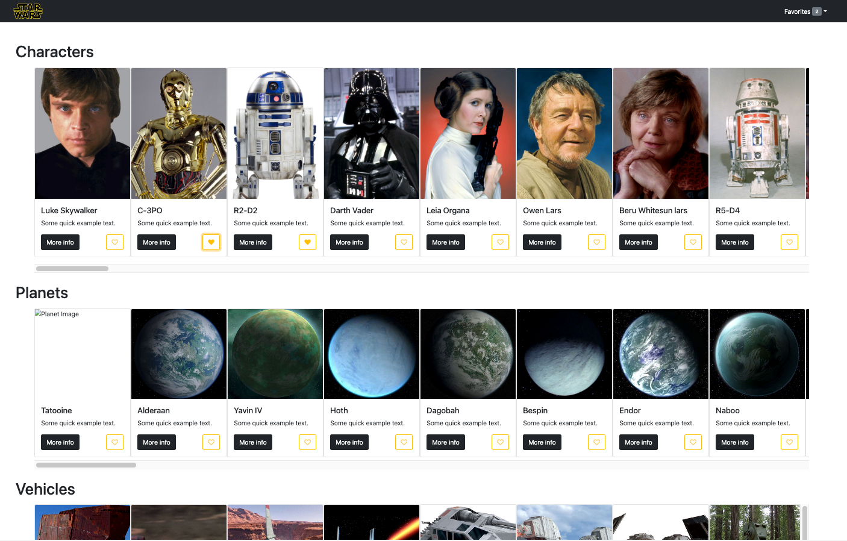Open More info for Darth Vader
Viewport: 847px width, 541px height.
tap(349, 242)
